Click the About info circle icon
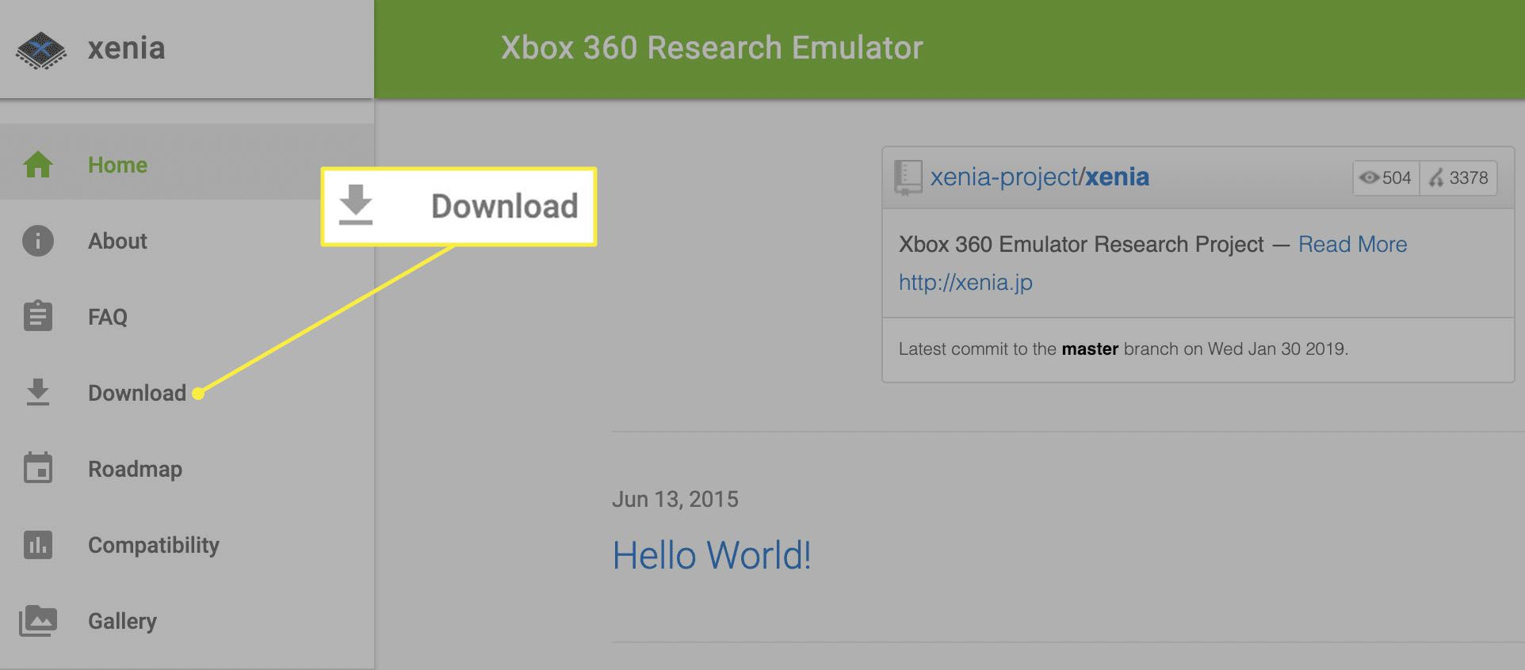The width and height of the screenshot is (1525, 670). (x=38, y=241)
